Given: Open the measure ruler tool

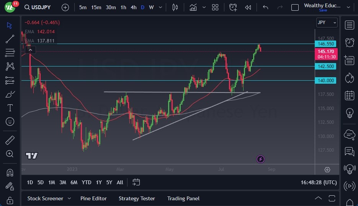Looking at the screenshot, I should pyautogui.click(x=10, y=140).
